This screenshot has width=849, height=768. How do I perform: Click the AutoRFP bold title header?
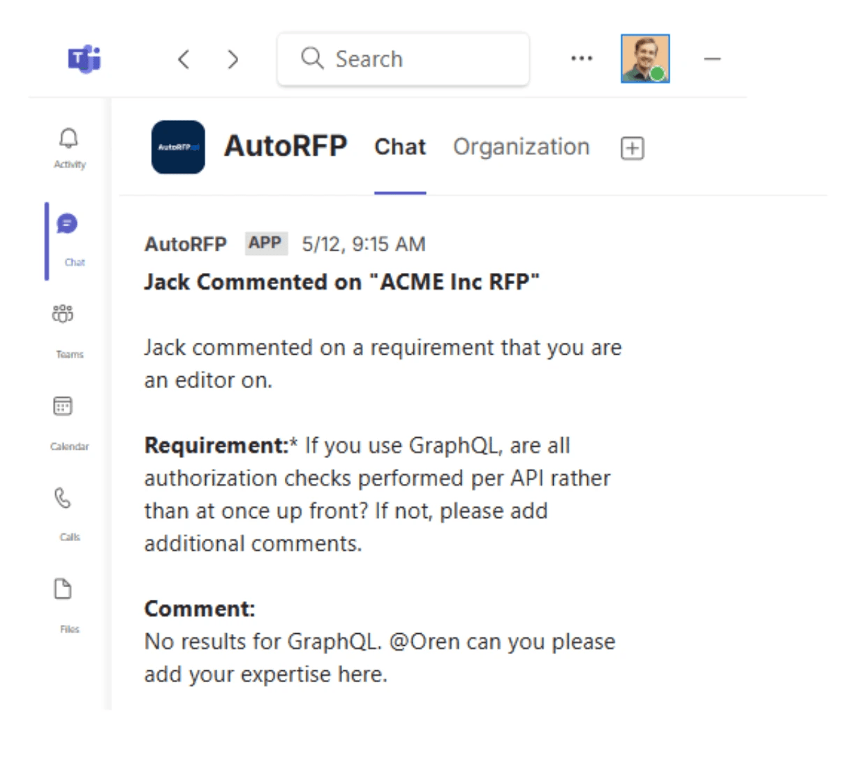pyautogui.click(x=286, y=147)
